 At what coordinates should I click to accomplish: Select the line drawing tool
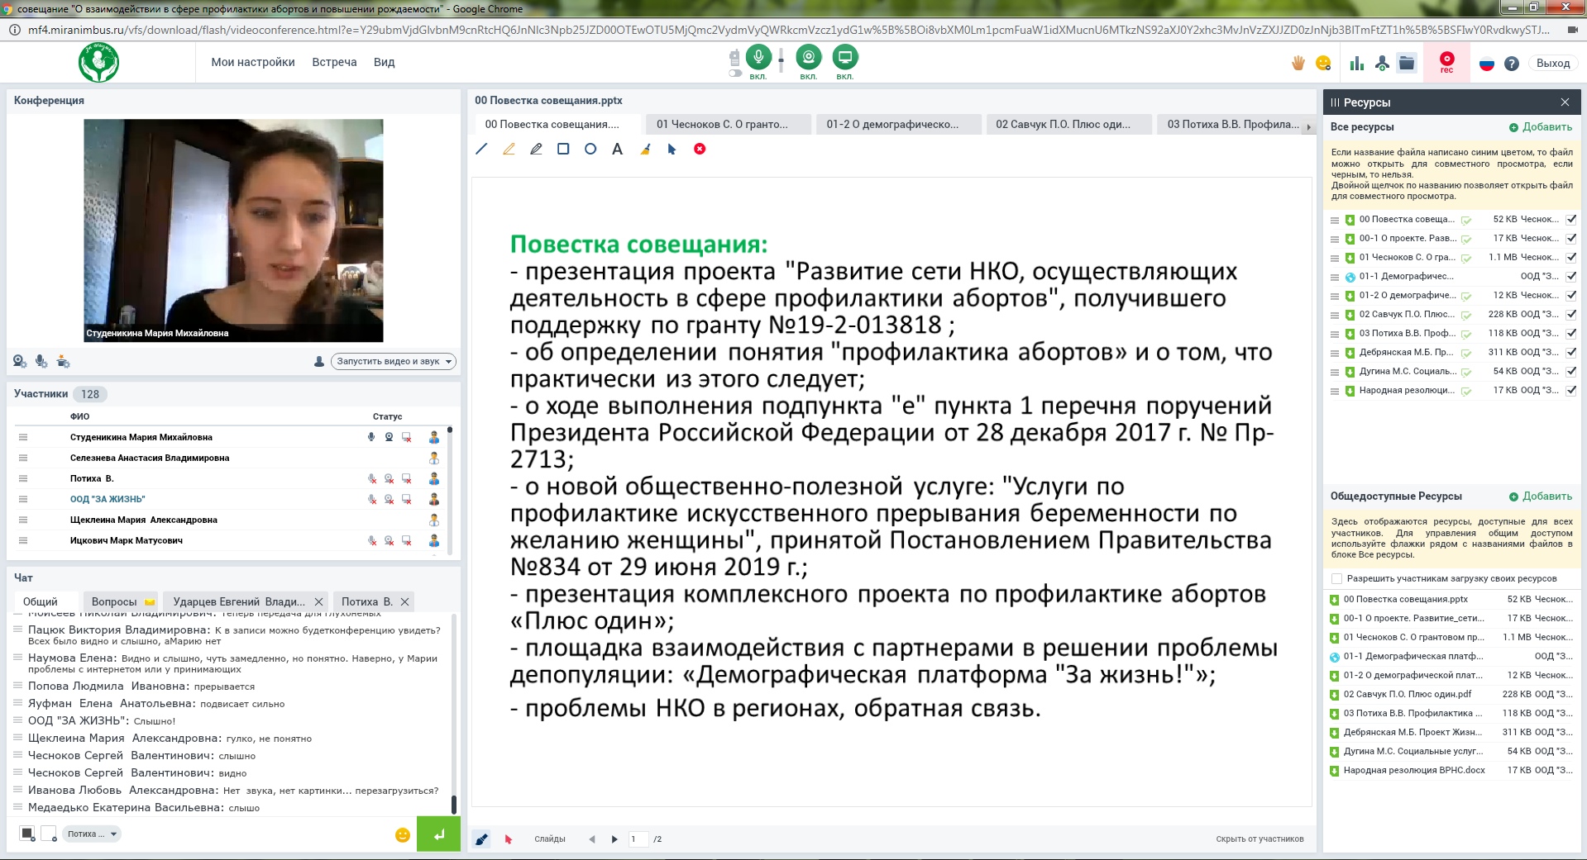[481, 149]
